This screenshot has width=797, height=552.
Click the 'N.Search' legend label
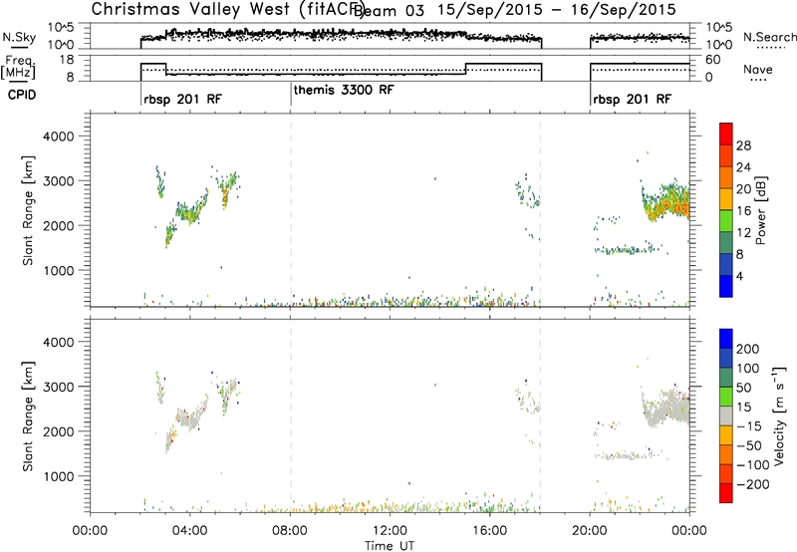click(769, 37)
